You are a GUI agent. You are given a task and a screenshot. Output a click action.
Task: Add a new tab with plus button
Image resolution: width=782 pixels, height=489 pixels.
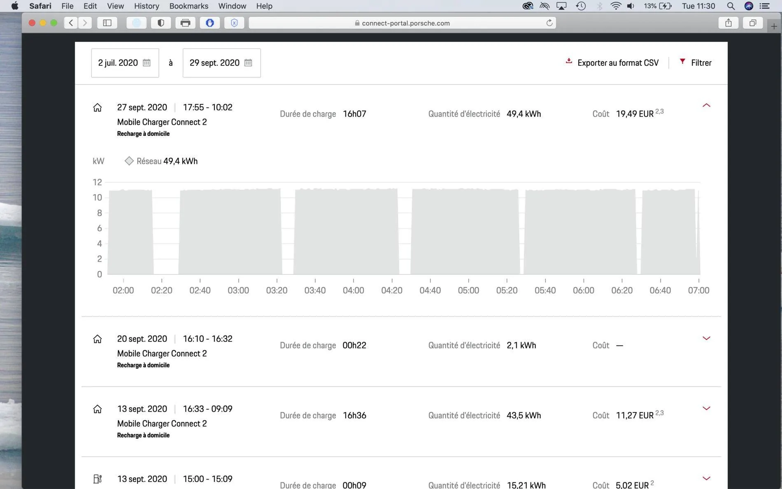pos(774,26)
